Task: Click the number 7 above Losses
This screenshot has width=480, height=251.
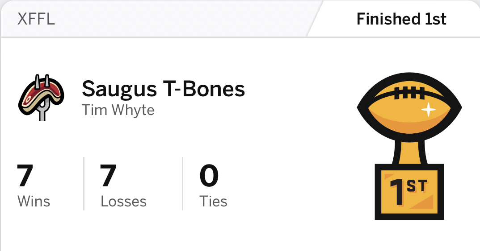Action: click(109, 176)
